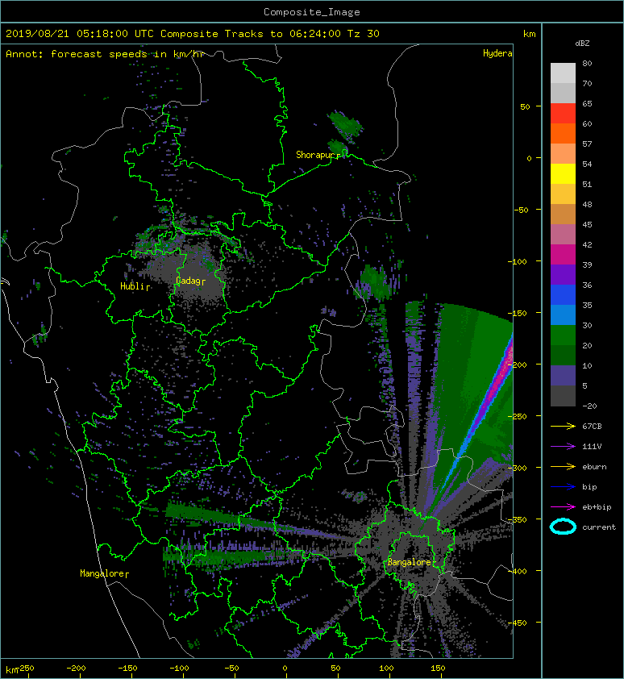624x679 pixels.
Task: Click the 50 tick on right axis
Action: tap(525, 106)
